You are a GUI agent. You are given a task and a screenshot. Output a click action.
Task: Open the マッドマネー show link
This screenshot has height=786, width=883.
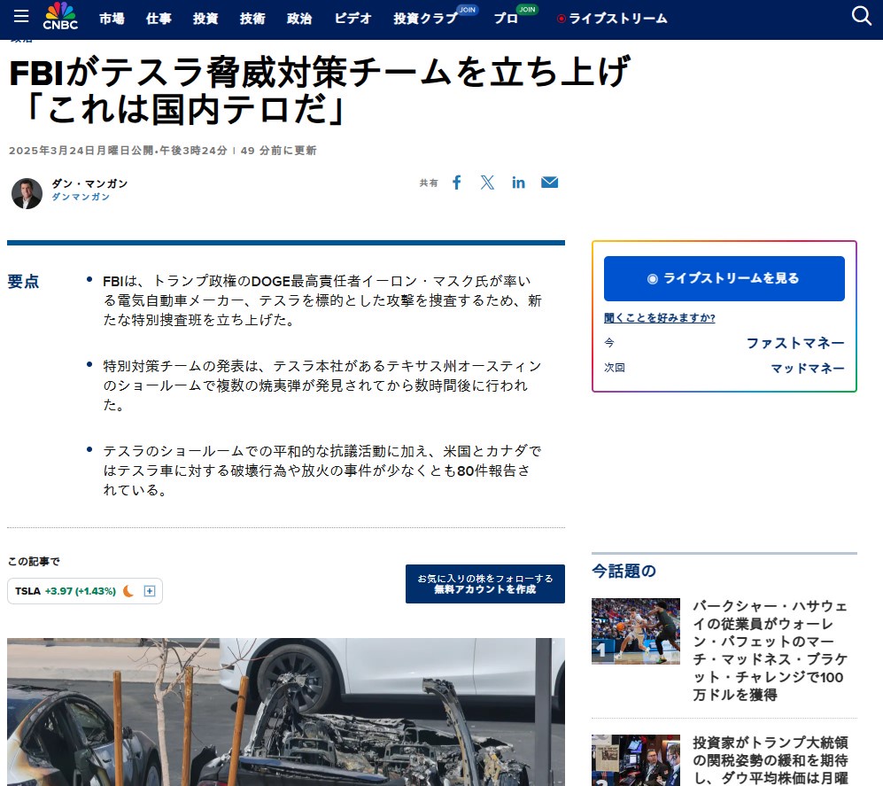coord(808,369)
